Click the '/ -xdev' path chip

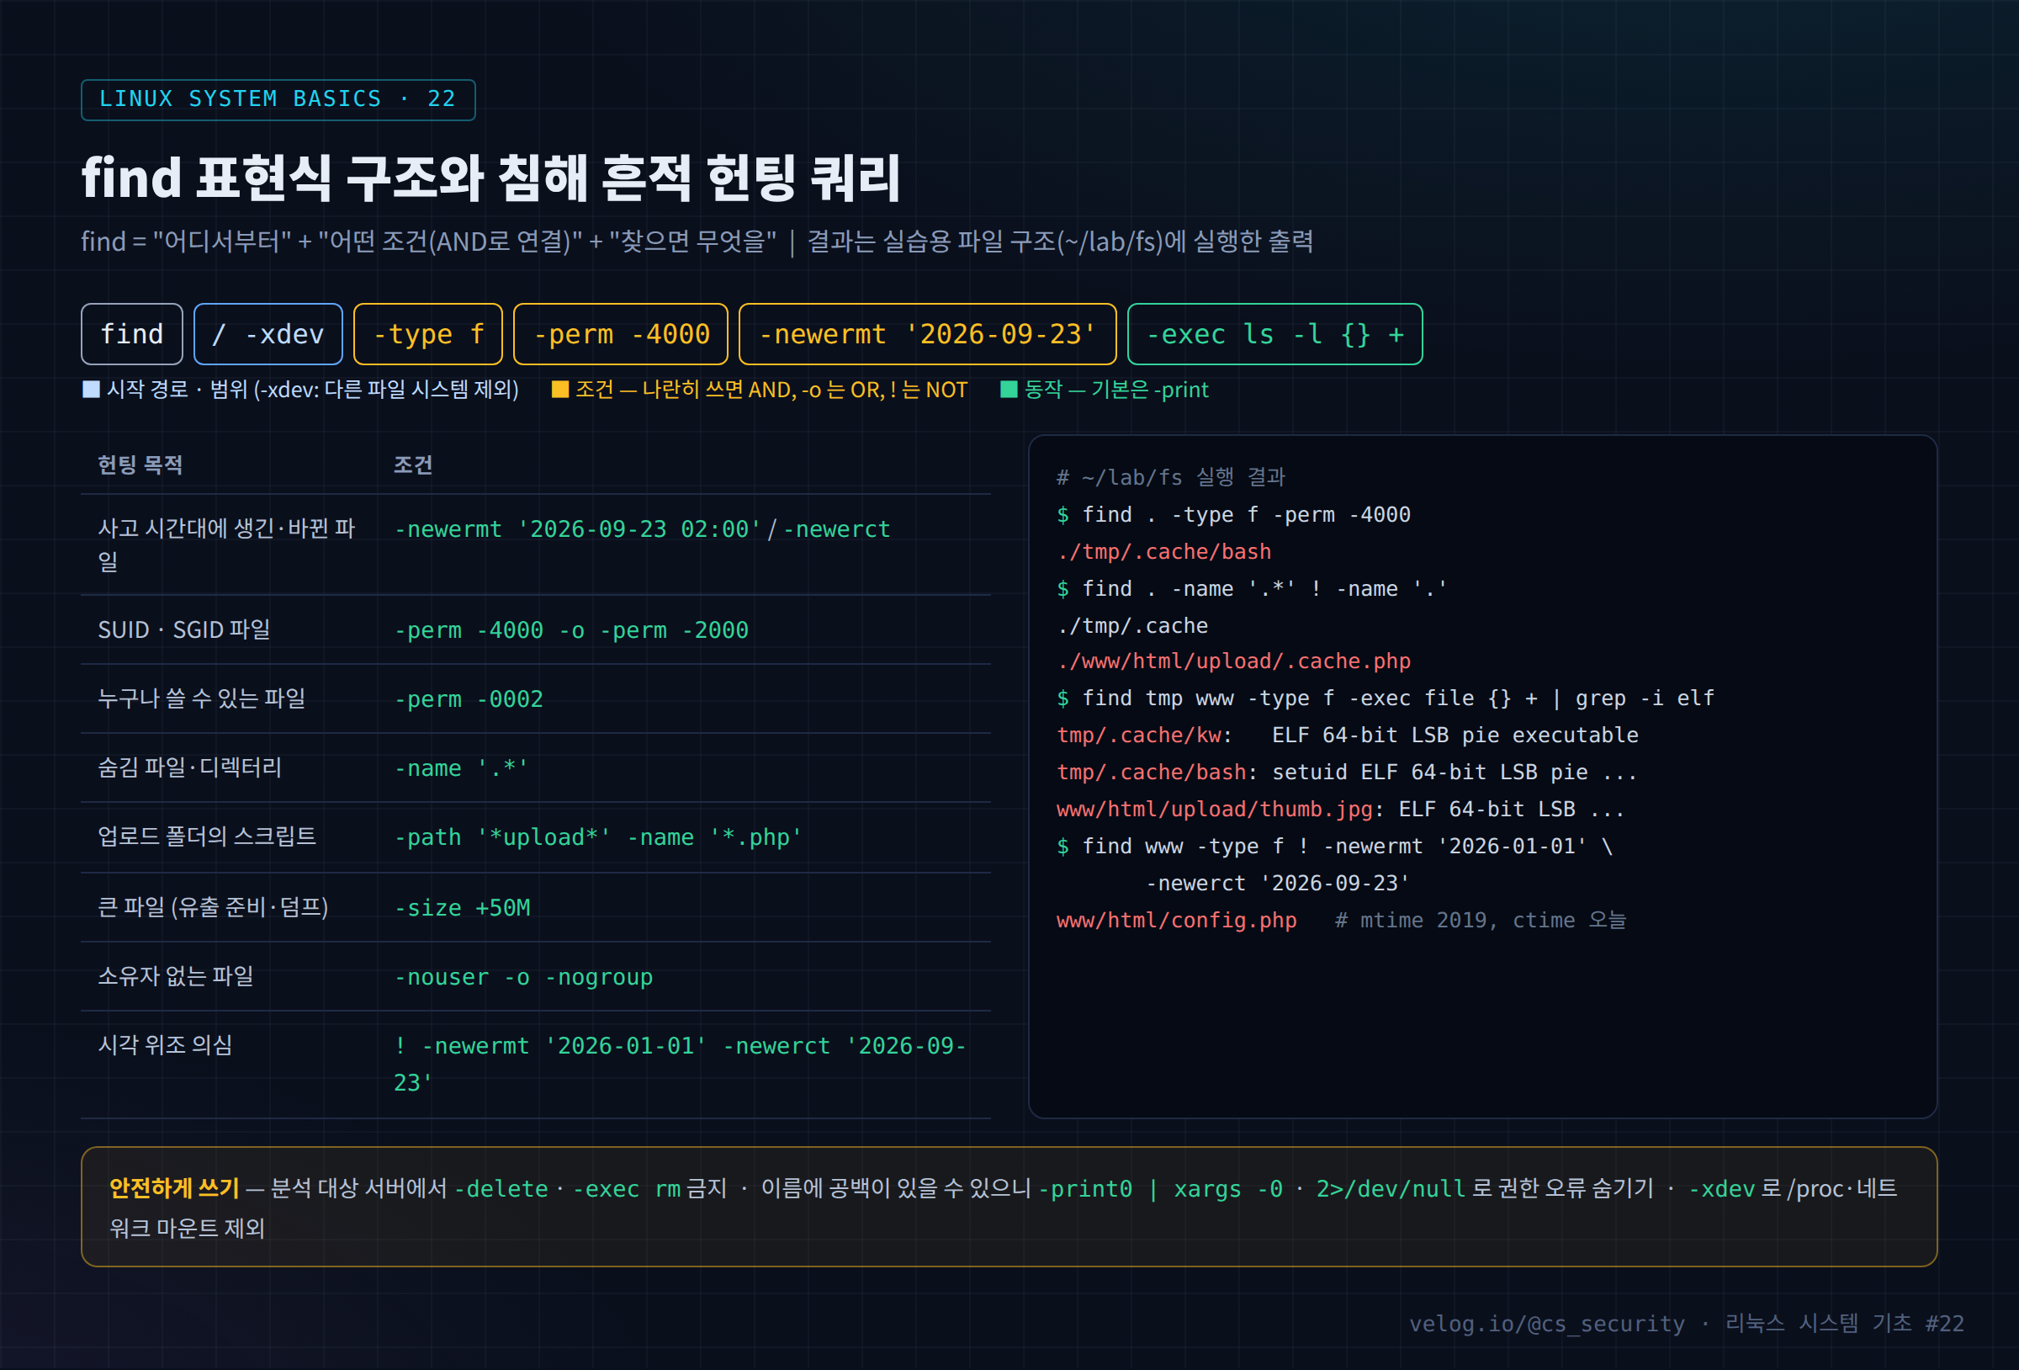[268, 334]
